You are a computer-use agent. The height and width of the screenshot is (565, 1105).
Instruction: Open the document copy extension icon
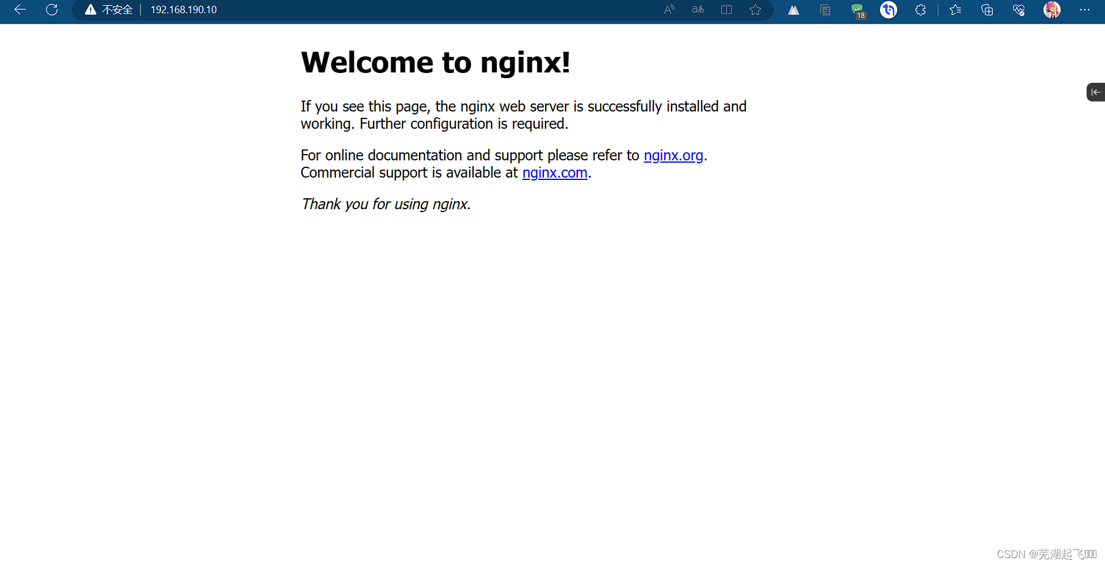point(825,10)
